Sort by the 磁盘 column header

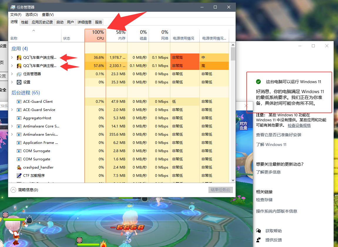tap(138, 35)
